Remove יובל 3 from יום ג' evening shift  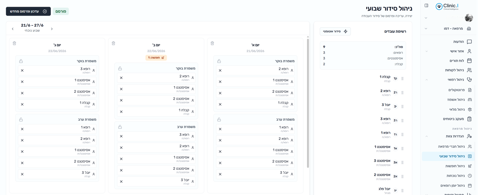coord(22,174)
